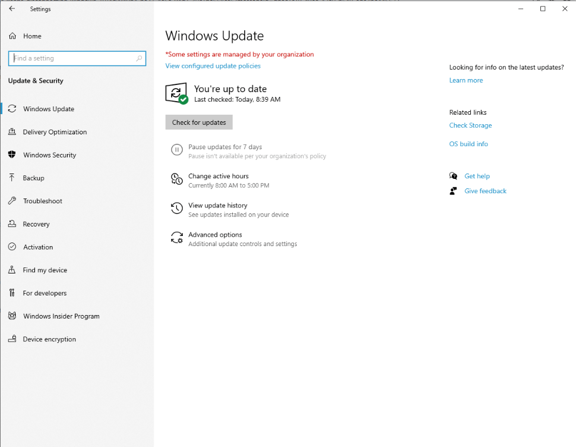Navigate to Recovery settings
576x447 pixels.
click(36, 224)
